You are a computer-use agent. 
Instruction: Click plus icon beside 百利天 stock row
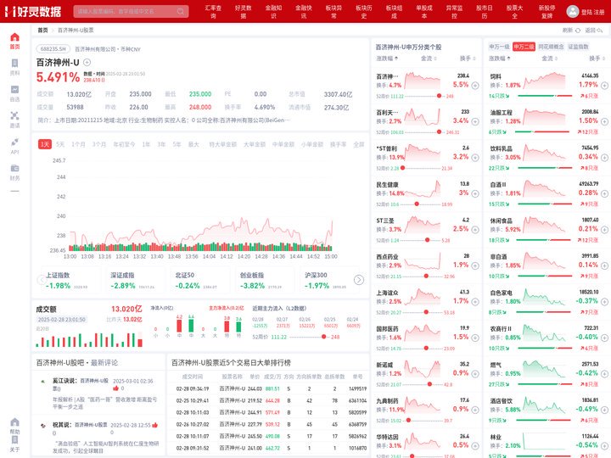click(475, 121)
